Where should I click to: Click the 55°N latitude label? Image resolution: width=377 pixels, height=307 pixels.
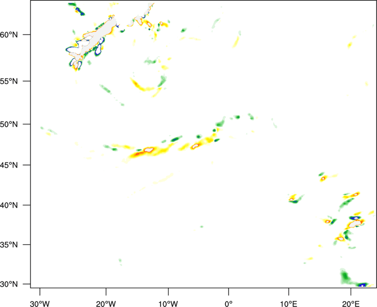[9, 81]
